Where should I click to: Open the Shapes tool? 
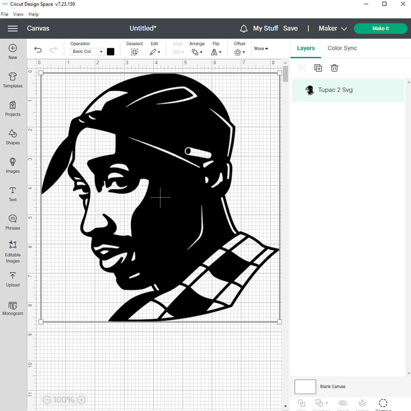[x=13, y=137]
